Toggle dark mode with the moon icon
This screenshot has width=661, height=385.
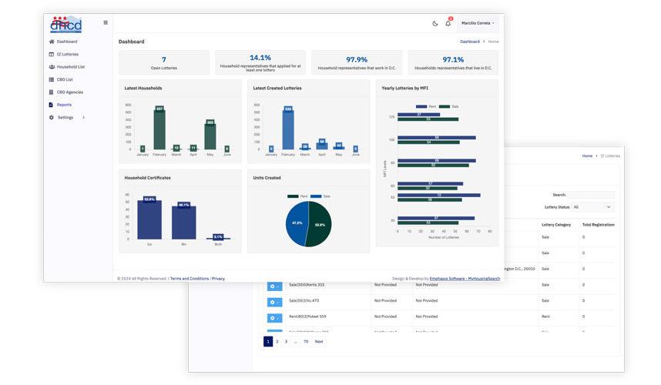click(435, 23)
